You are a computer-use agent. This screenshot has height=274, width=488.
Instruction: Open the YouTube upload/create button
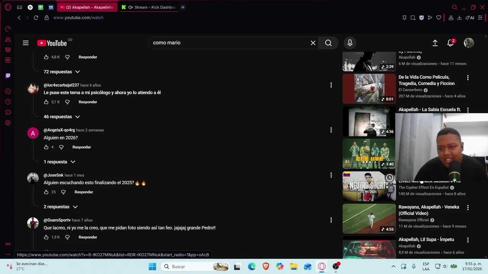pyautogui.click(x=435, y=43)
